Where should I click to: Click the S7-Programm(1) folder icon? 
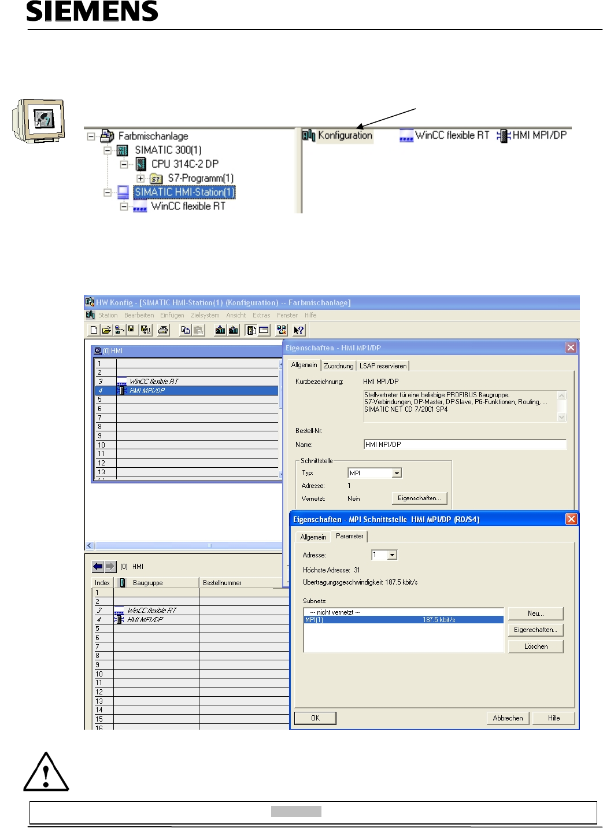(156, 179)
